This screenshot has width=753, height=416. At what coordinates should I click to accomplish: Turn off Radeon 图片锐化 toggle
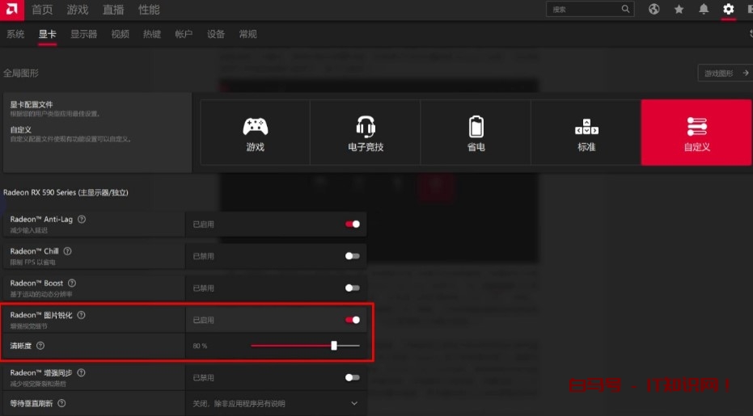coord(353,320)
